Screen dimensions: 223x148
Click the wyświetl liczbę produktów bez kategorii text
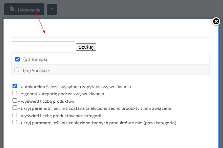click(60, 116)
